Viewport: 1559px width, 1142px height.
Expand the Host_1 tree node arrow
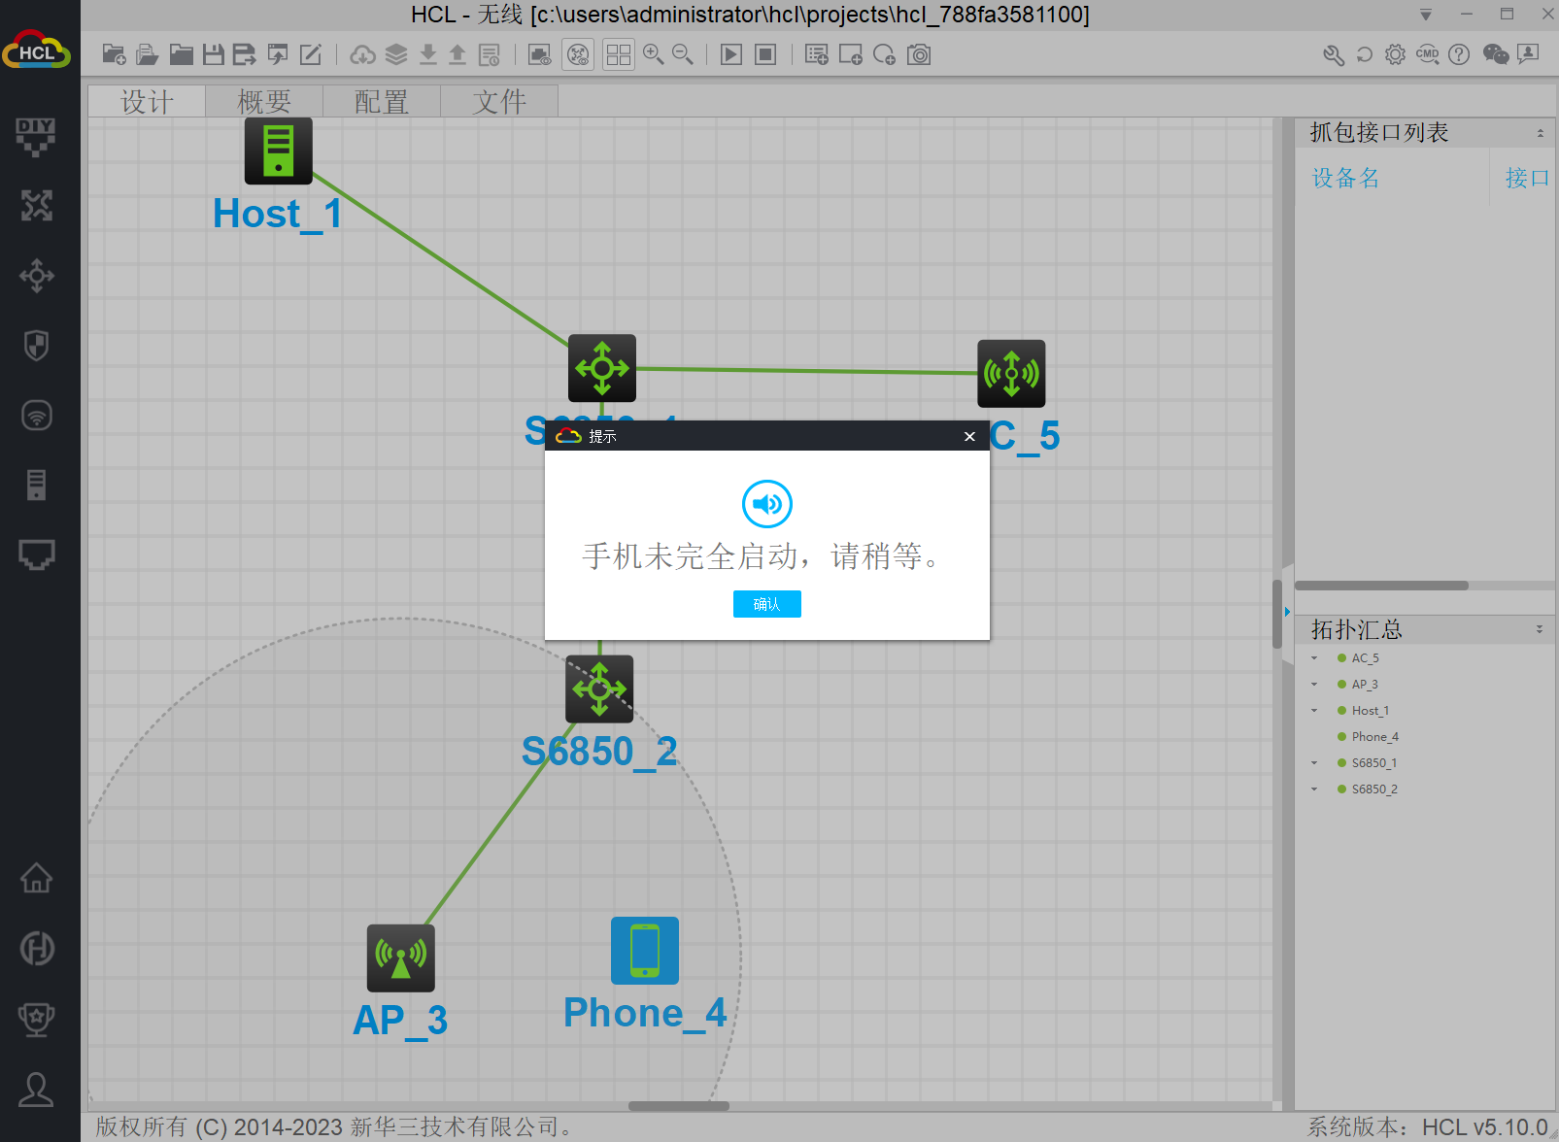[x=1314, y=711]
